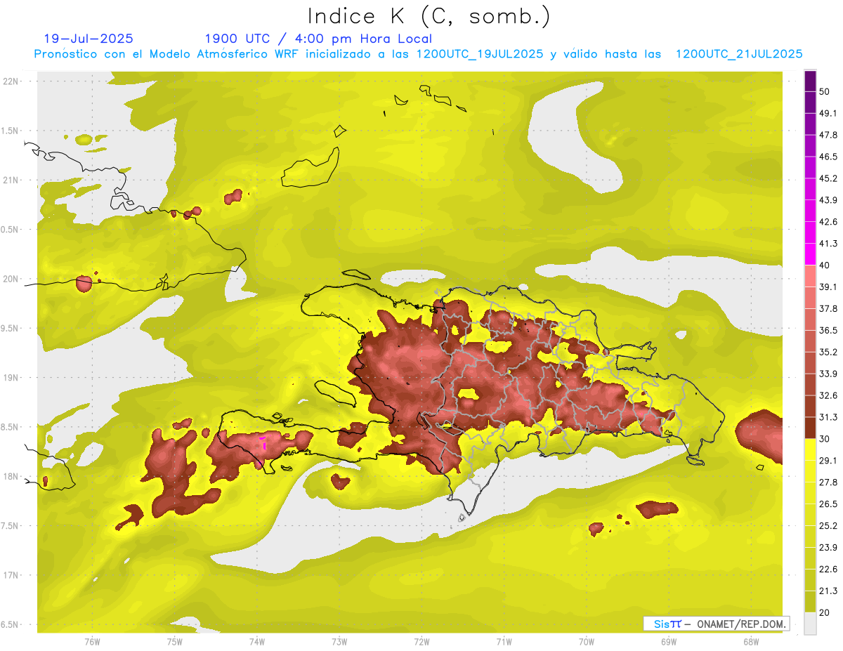Click the '27.8' color bar label
The width and height of the screenshot is (843, 651).
828,482
